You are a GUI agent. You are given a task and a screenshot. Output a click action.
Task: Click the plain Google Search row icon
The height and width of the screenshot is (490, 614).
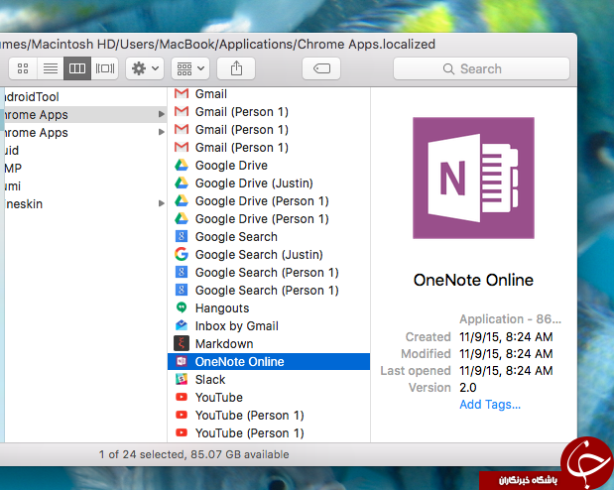(x=182, y=237)
